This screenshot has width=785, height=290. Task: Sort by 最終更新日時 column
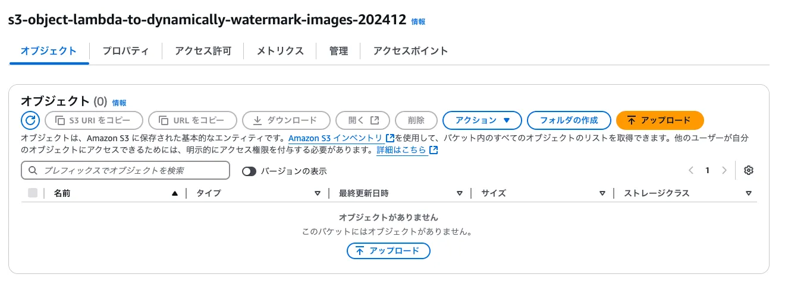point(459,193)
